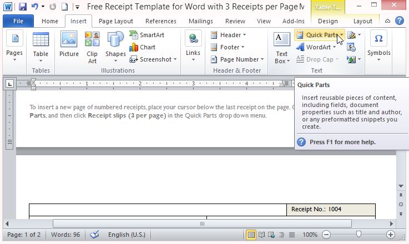Click the tab stop selector on ruler

[9, 84]
